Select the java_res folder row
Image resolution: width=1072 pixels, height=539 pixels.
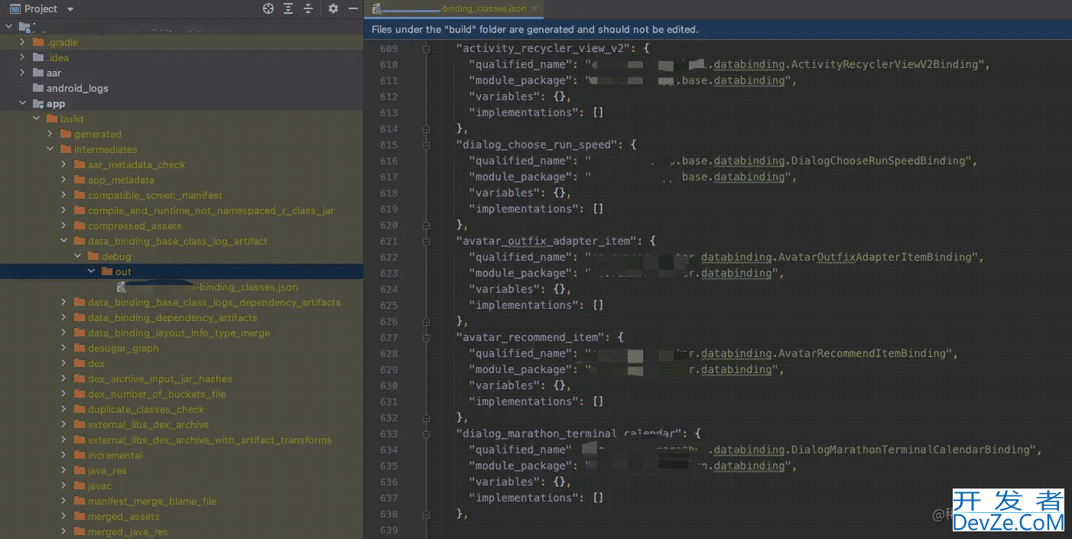pyautogui.click(x=181, y=470)
